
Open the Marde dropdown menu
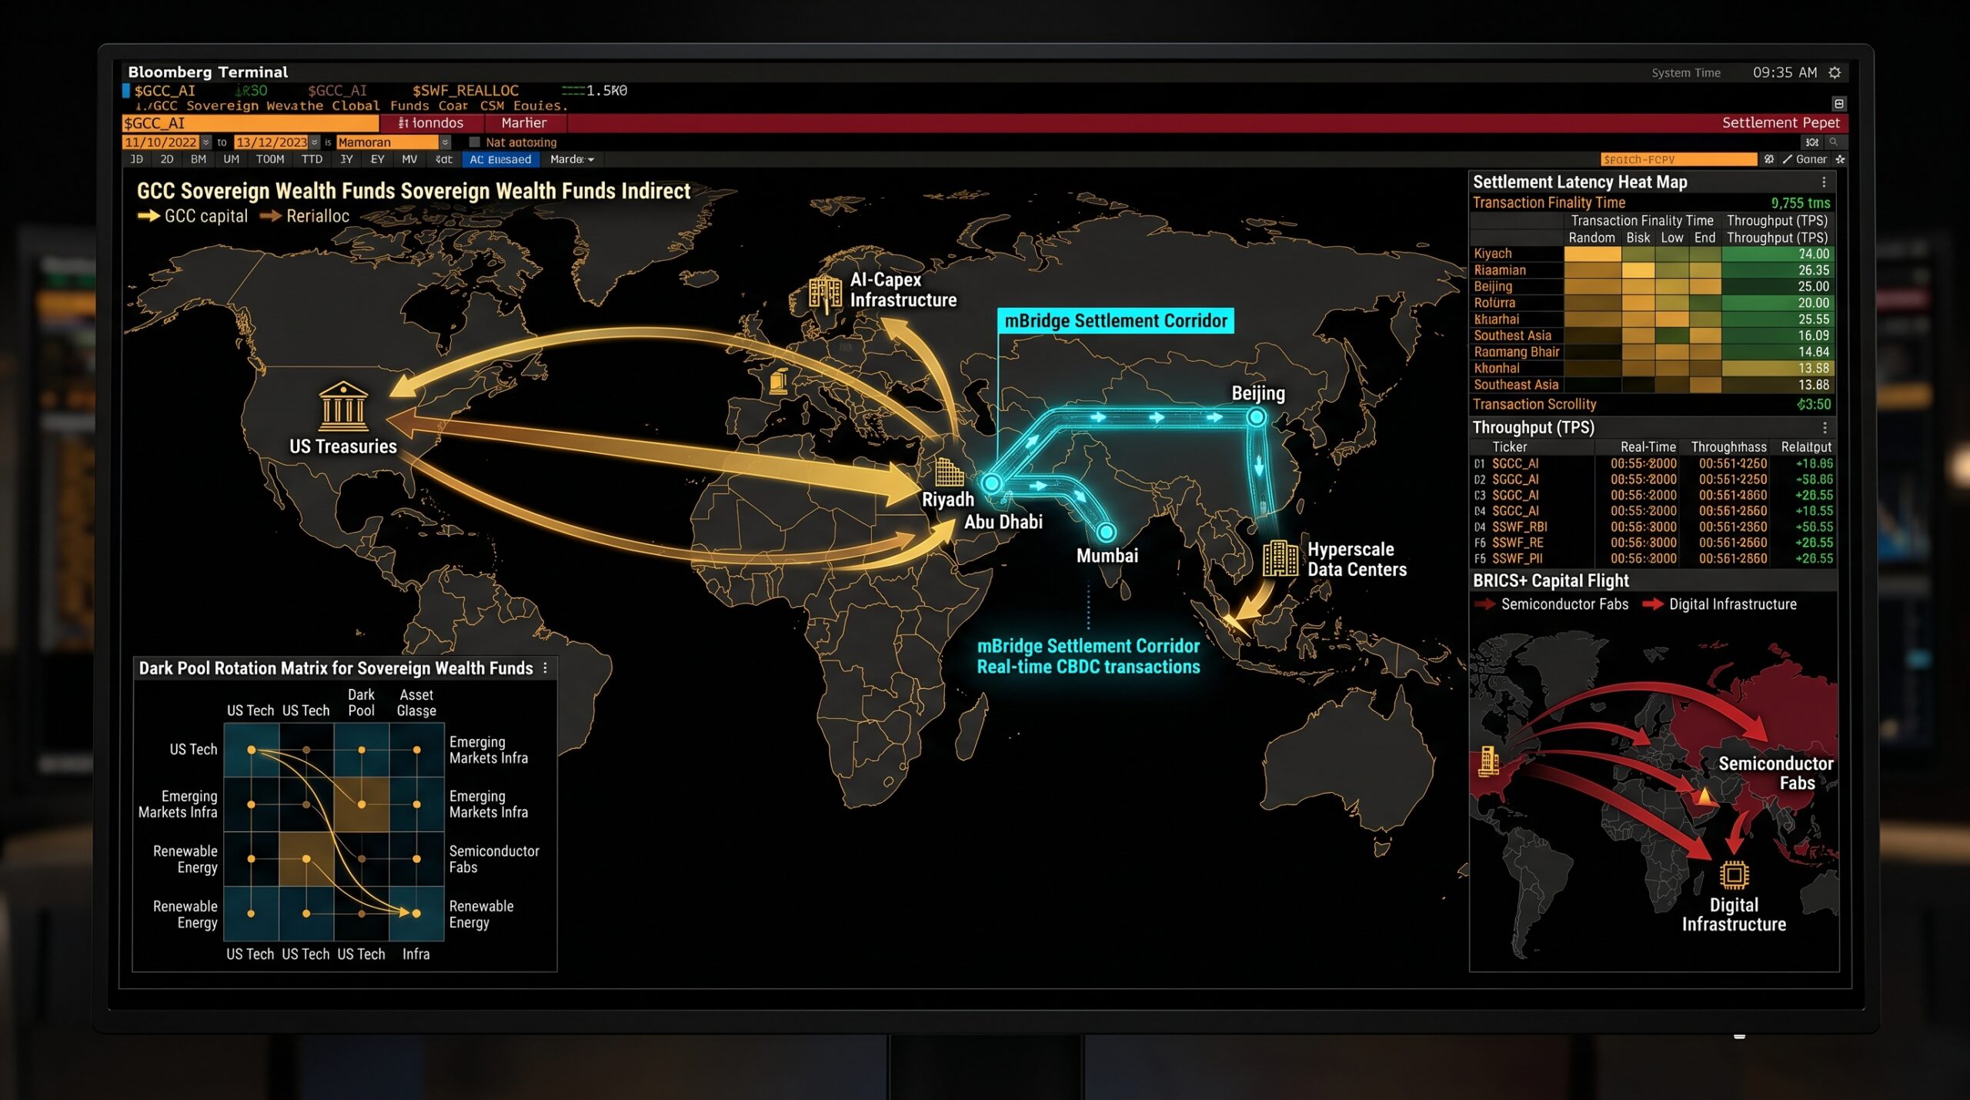tap(573, 159)
